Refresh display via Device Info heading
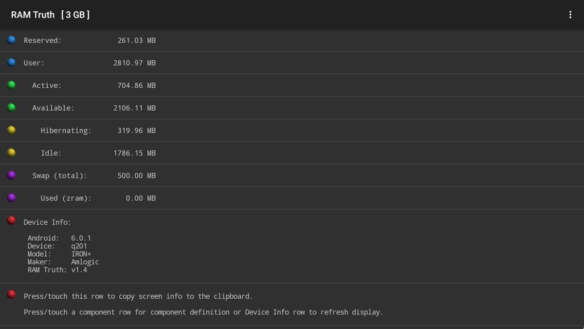Image resolution: width=584 pixels, height=329 pixels. click(x=47, y=222)
